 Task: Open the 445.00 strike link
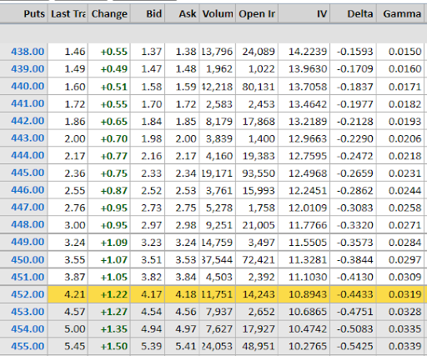(x=28, y=173)
